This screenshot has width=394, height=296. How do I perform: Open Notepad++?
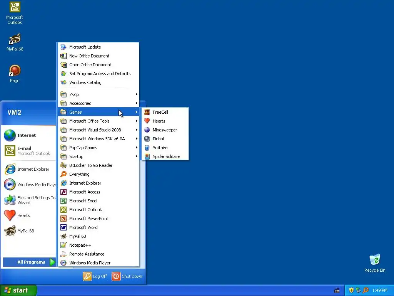coord(98,245)
